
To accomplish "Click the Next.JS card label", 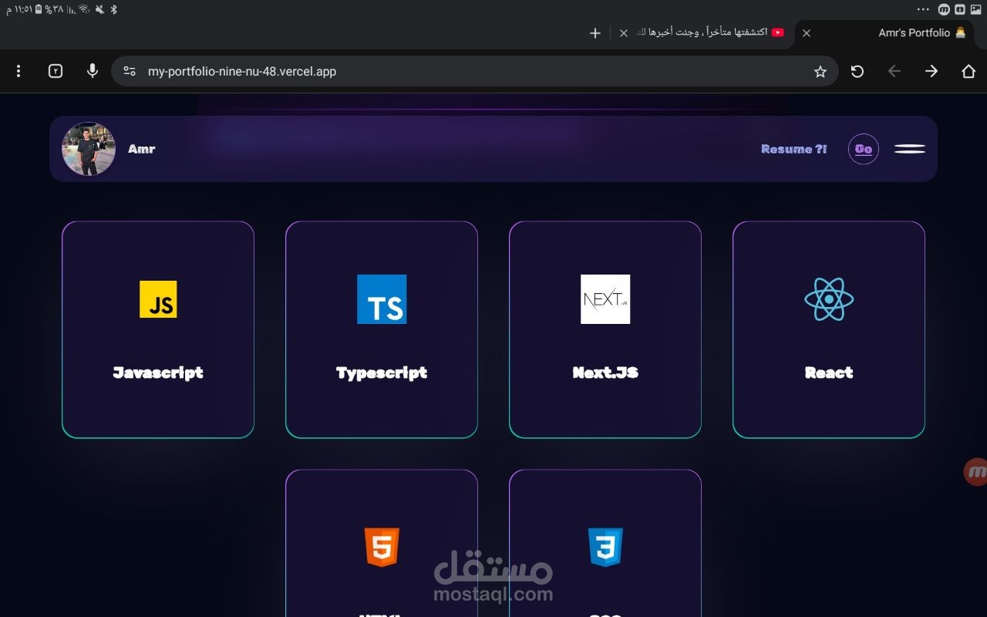I will tap(605, 373).
